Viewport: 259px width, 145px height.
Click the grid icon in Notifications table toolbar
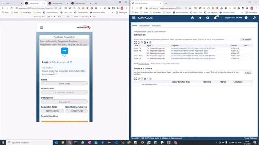[x=151, y=43]
